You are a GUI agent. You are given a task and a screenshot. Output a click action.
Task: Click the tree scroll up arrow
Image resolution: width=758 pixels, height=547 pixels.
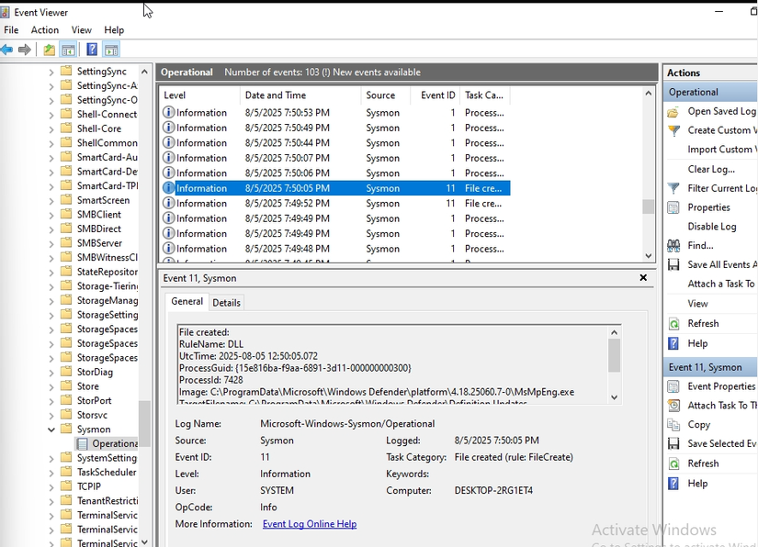144,72
